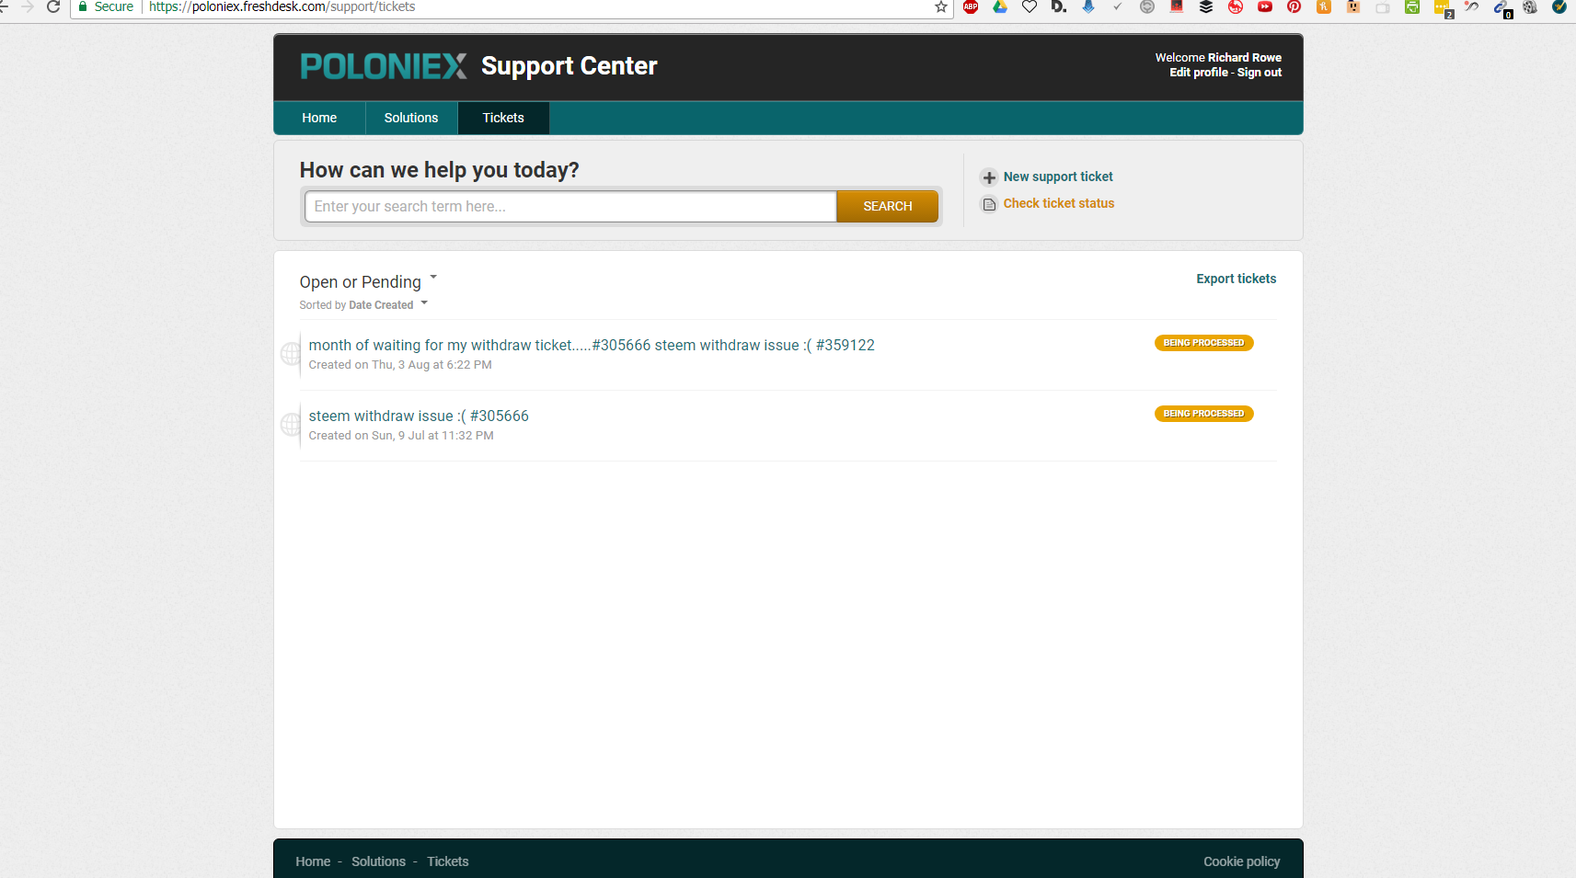Open Check ticket status link
This screenshot has width=1576, height=878.
coord(1059,203)
